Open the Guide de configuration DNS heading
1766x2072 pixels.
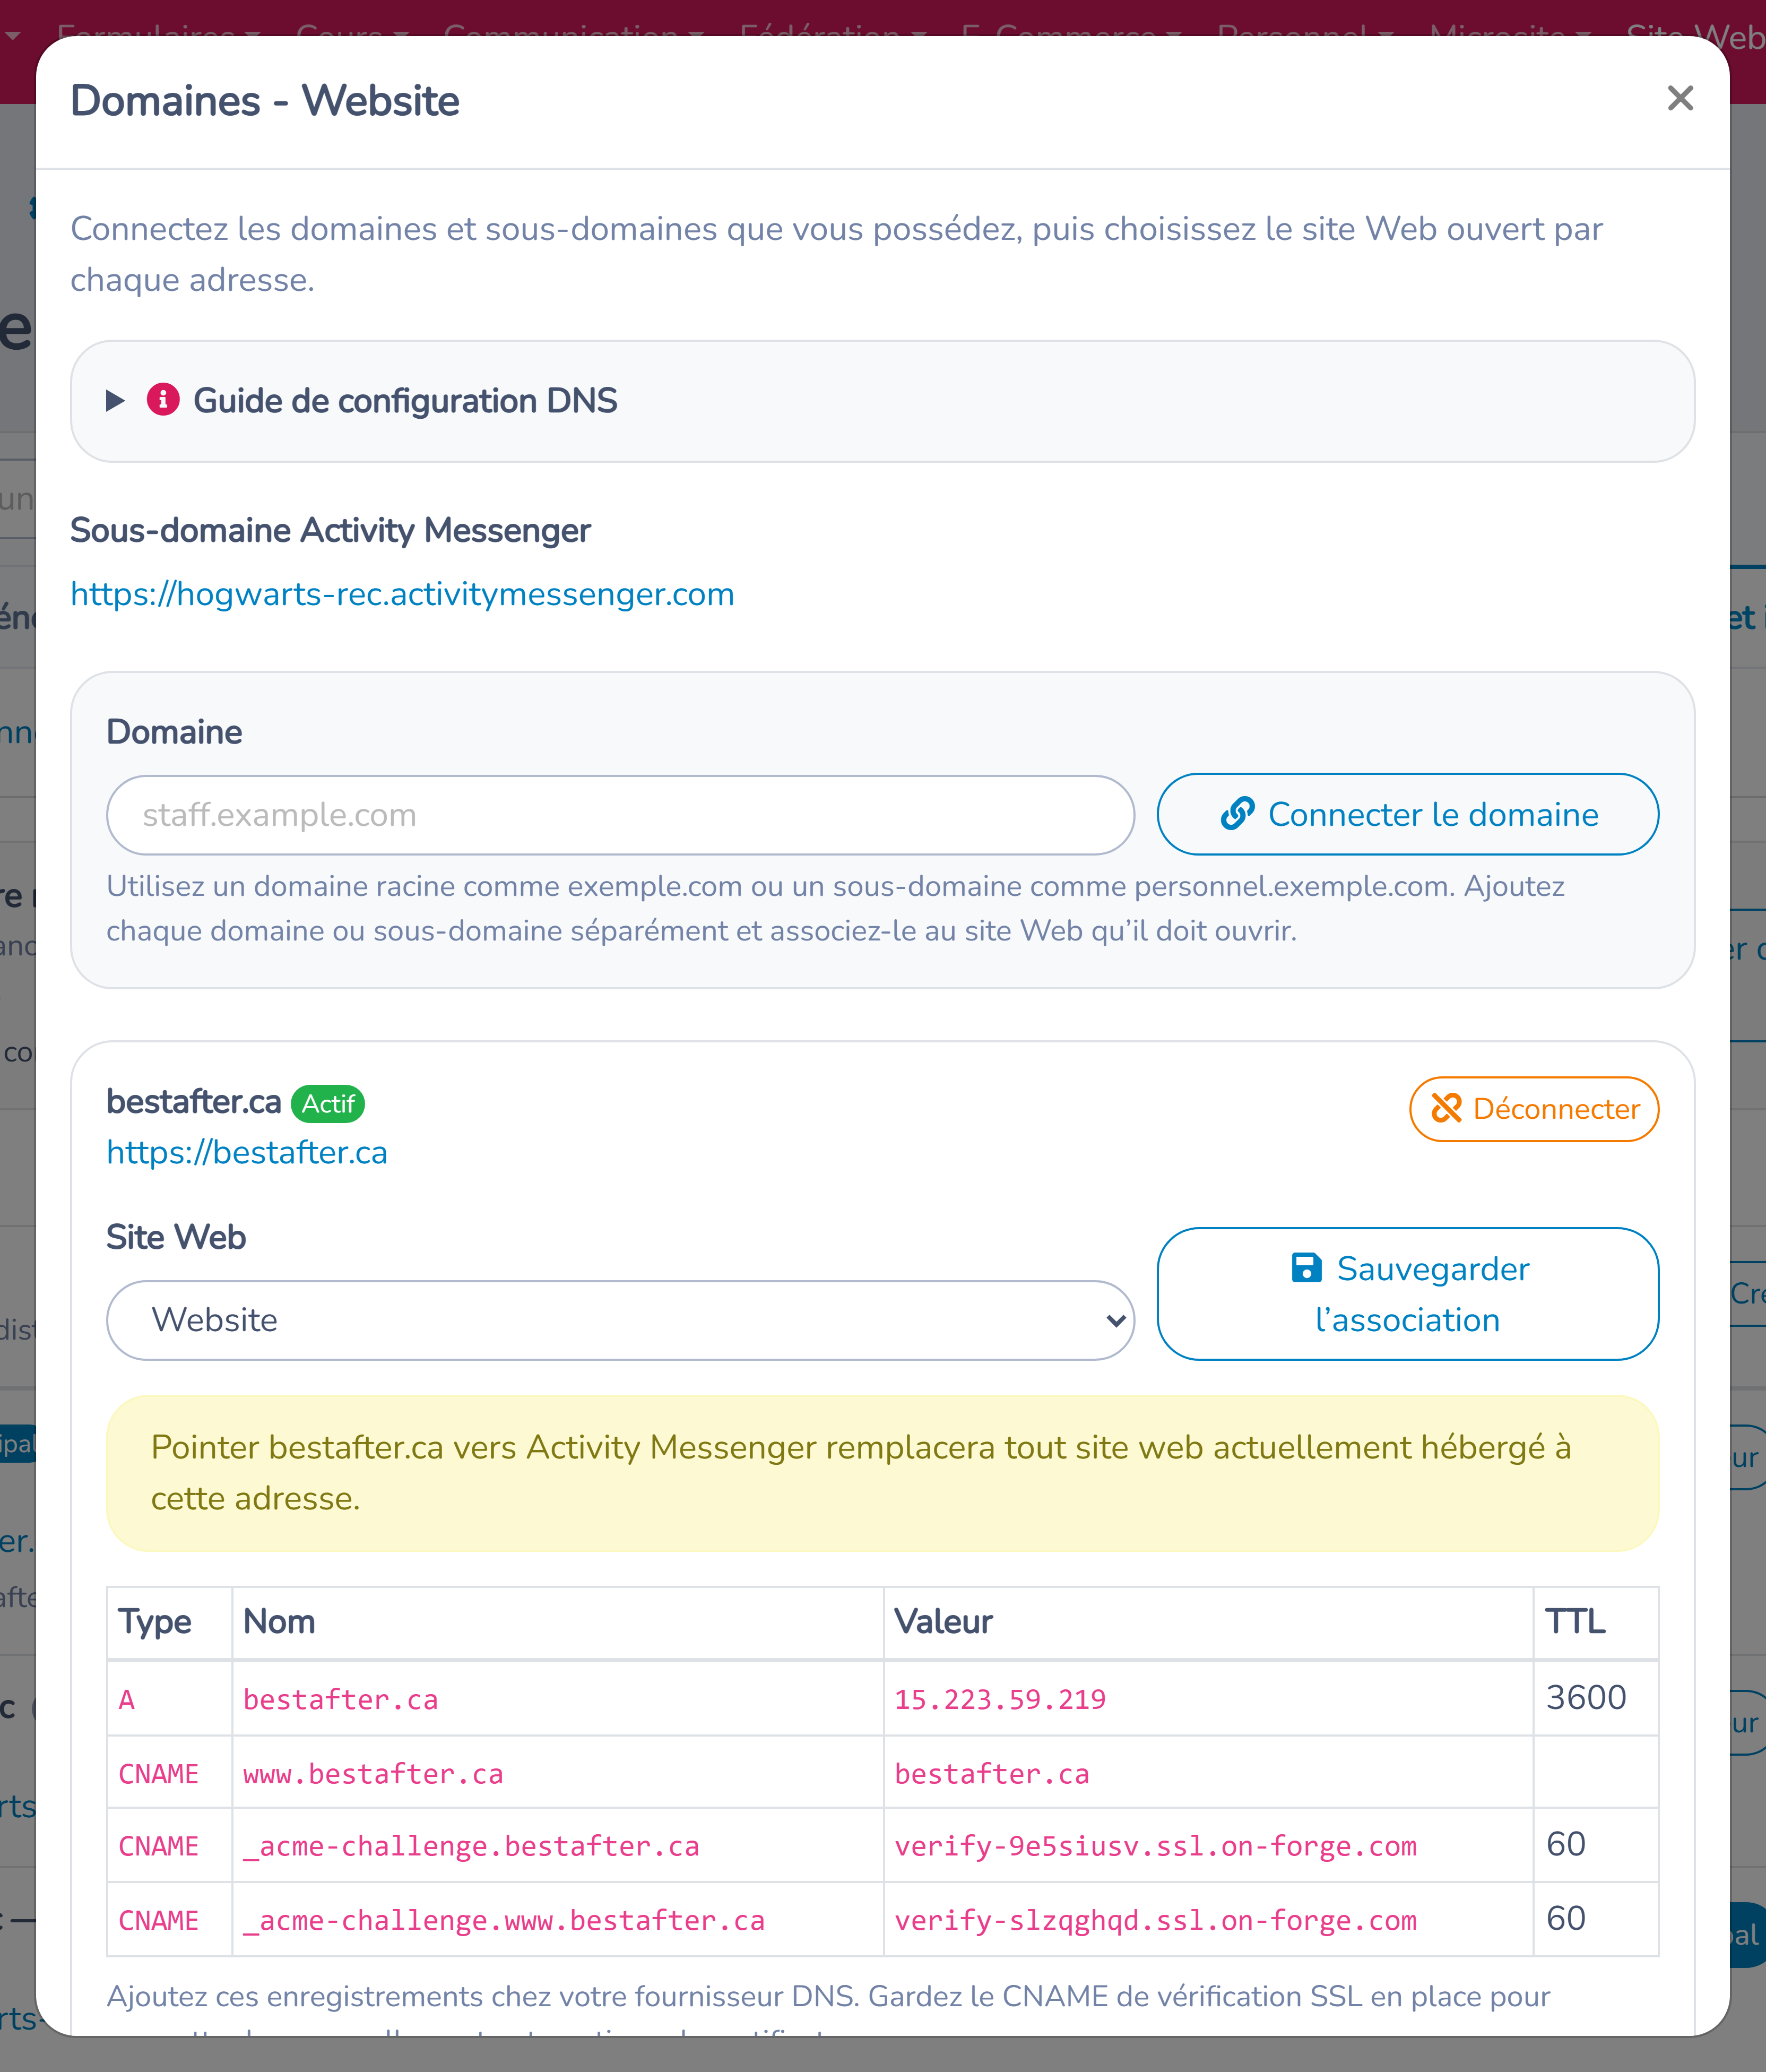click(x=405, y=401)
